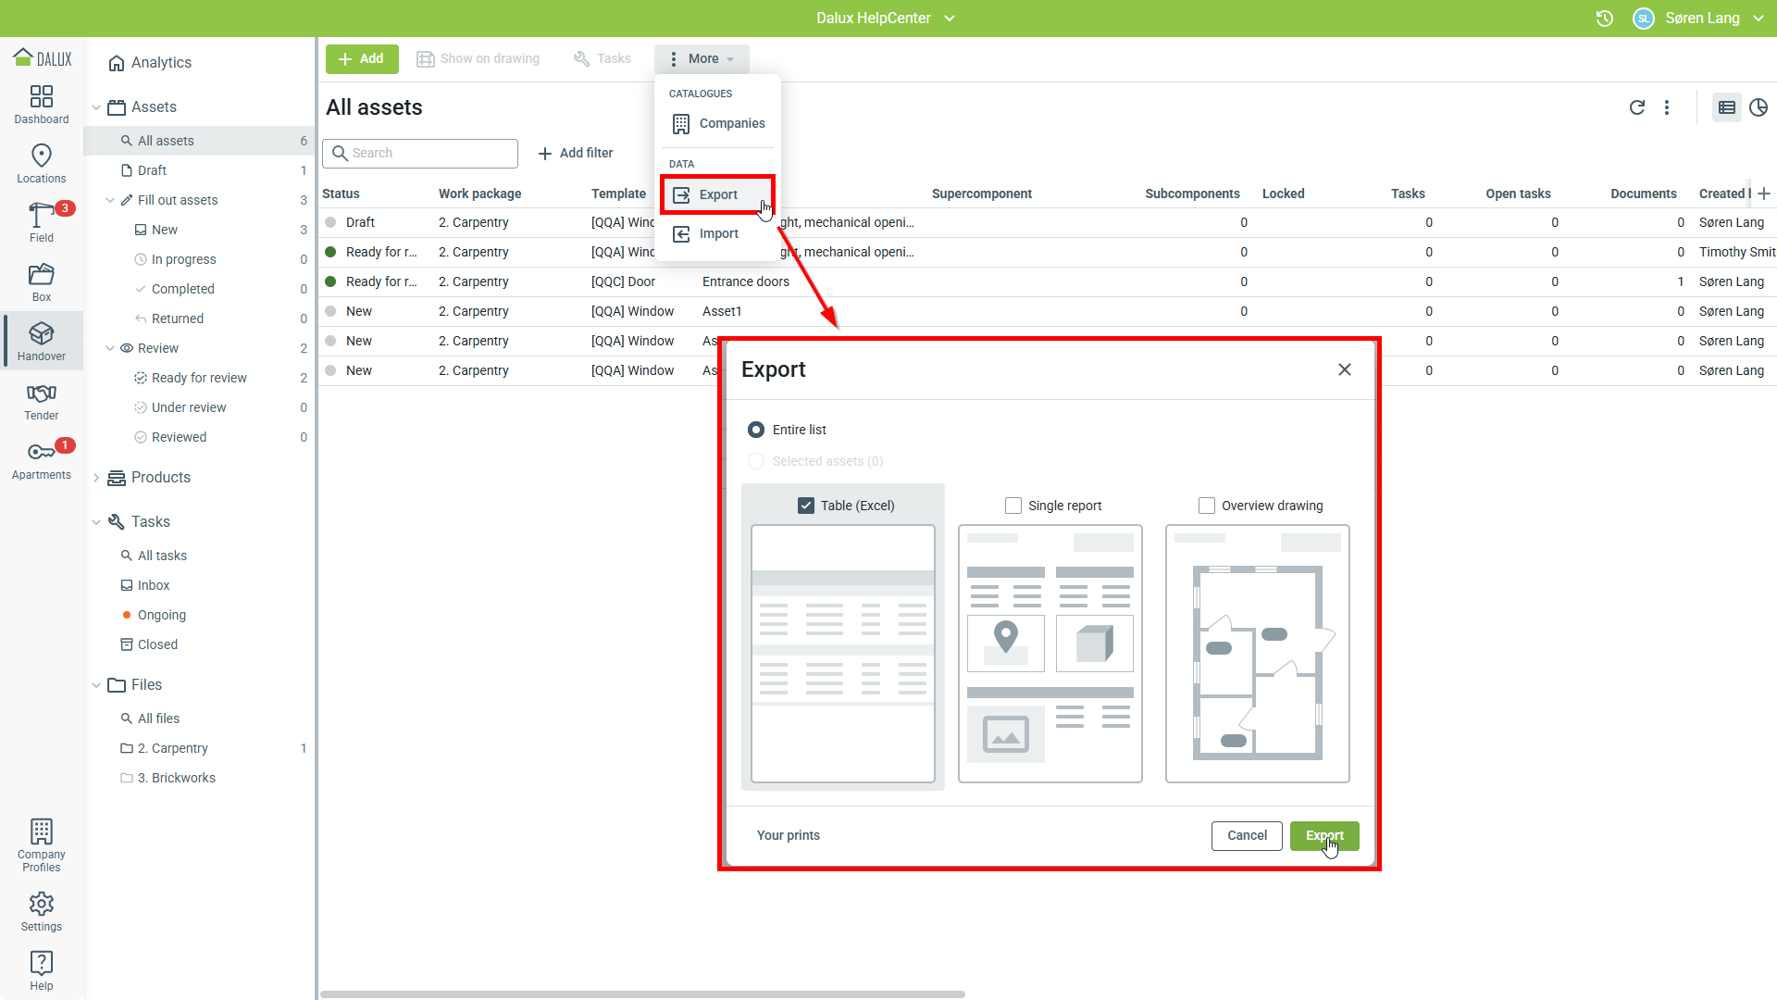1777x1000 pixels.
Task: Open the Handover module in sidebar
Action: pyautogui.click(x=42, y=341)
